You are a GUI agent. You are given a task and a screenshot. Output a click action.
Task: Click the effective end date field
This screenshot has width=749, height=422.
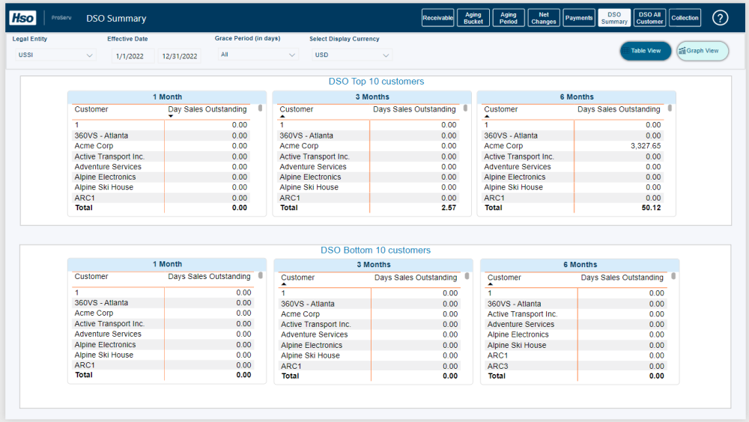(x=179, y=56)
